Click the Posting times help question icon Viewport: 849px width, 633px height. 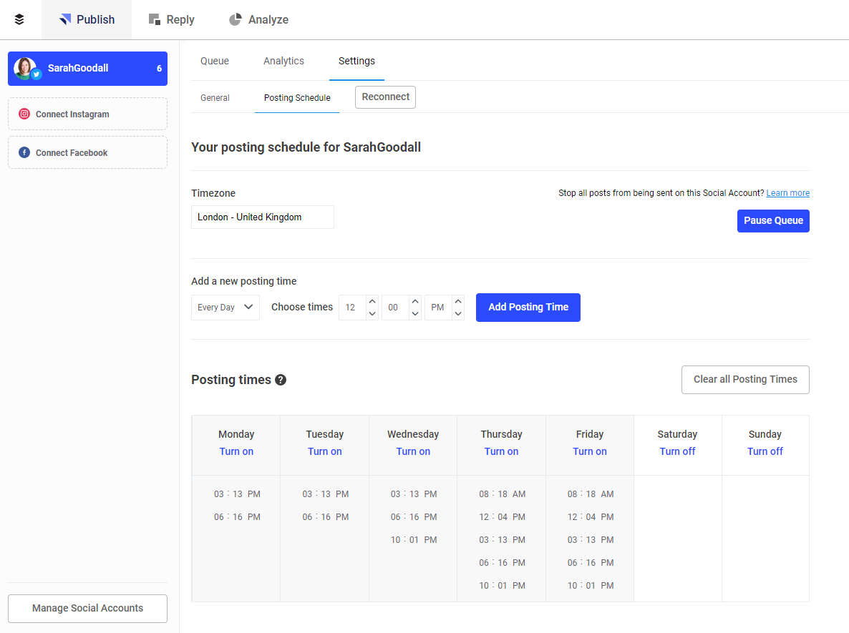(x=281, y=380)
